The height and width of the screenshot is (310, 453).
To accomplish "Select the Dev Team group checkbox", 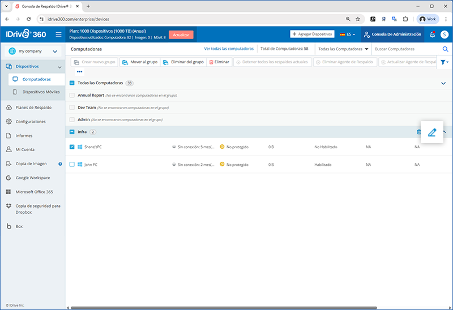I will (72, 107).
